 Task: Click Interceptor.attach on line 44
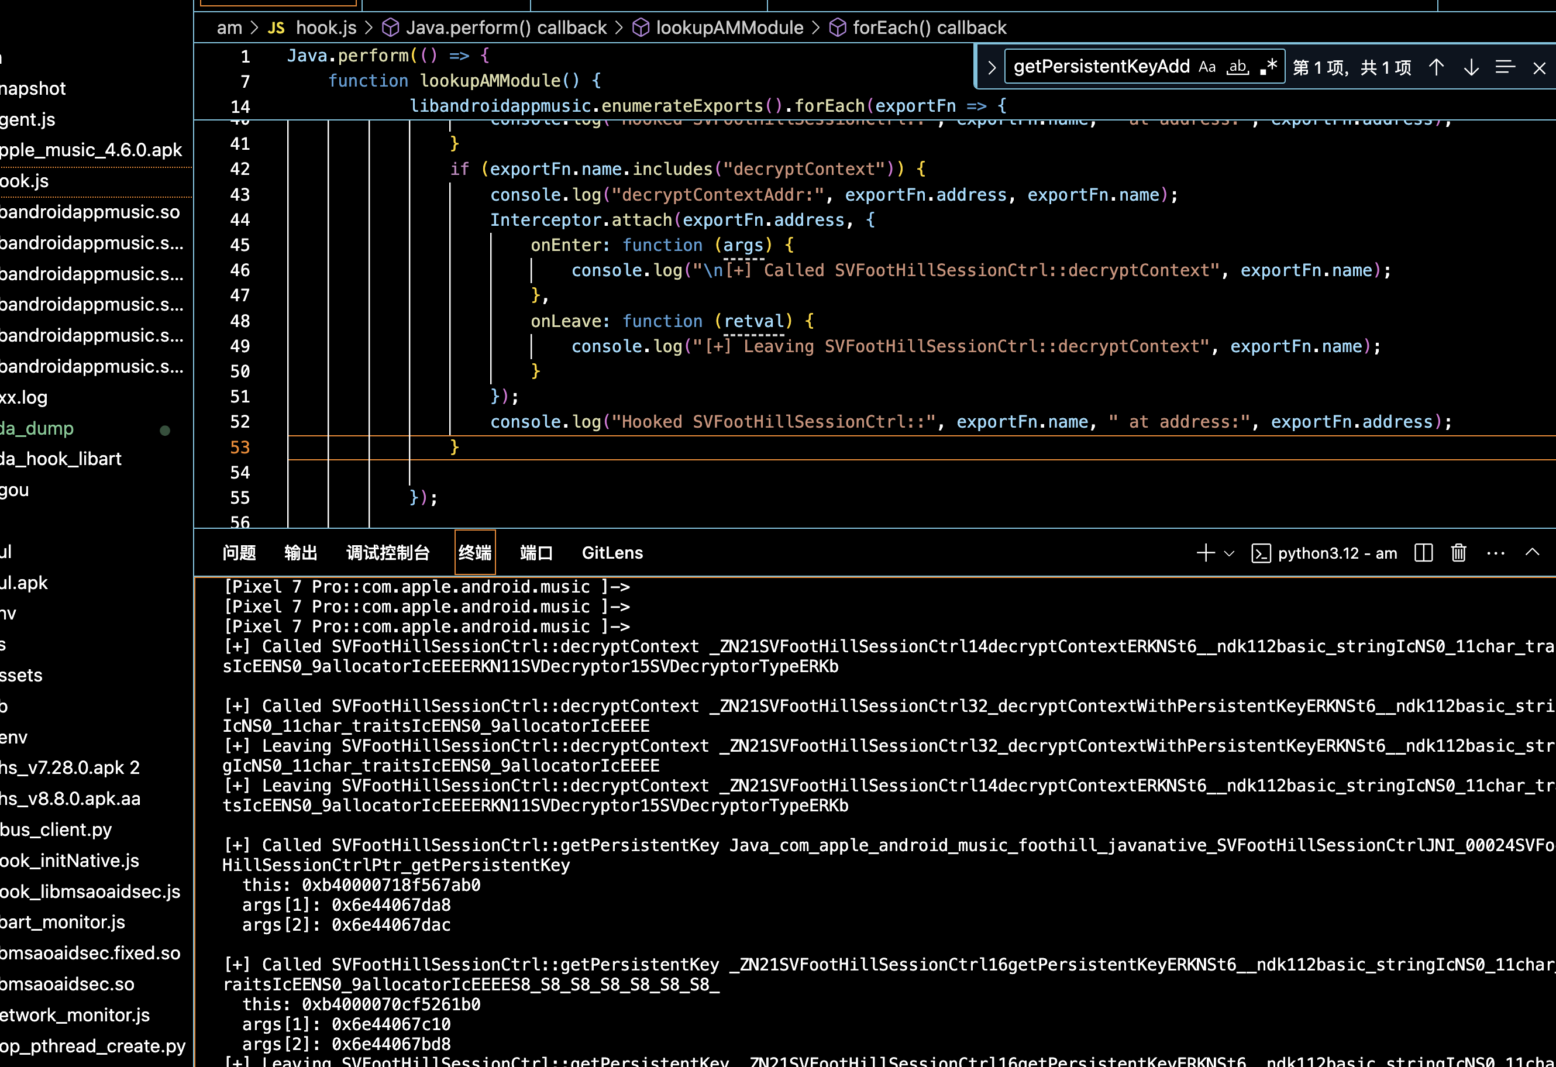(x=581, y=220)
